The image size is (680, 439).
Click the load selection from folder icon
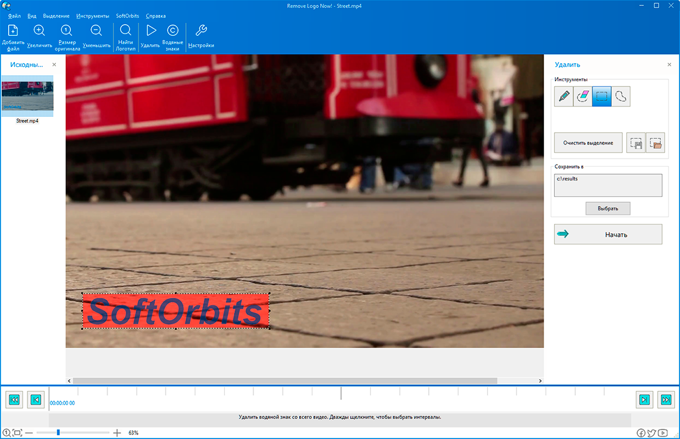coord(655,143)
